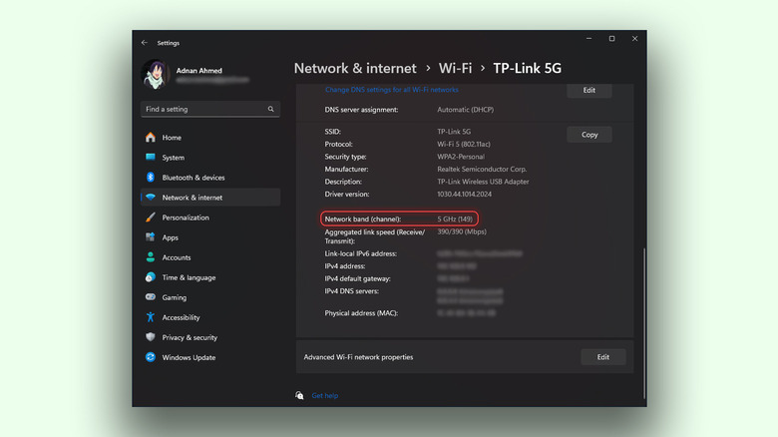Open Gaming settings icon
Viewport: 778px width, 437px height.
click(151, 297)
